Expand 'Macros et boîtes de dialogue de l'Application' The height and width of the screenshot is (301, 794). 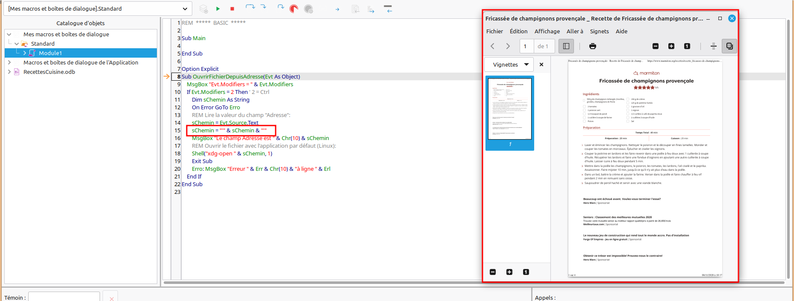click(x=9, y=62)
